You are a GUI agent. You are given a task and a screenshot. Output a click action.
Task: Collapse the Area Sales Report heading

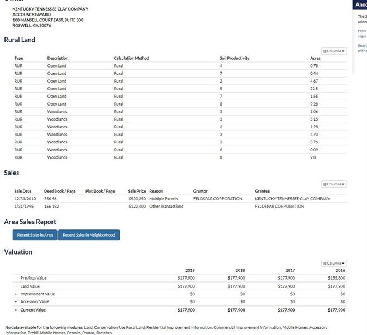click(x=30, y=222)
